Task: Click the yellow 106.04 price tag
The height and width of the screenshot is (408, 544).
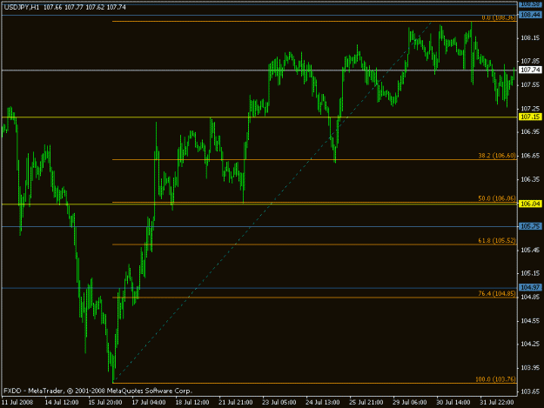Action: 530,204
